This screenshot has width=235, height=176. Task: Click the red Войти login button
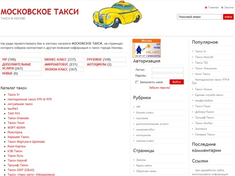click(x=177, y=82)
